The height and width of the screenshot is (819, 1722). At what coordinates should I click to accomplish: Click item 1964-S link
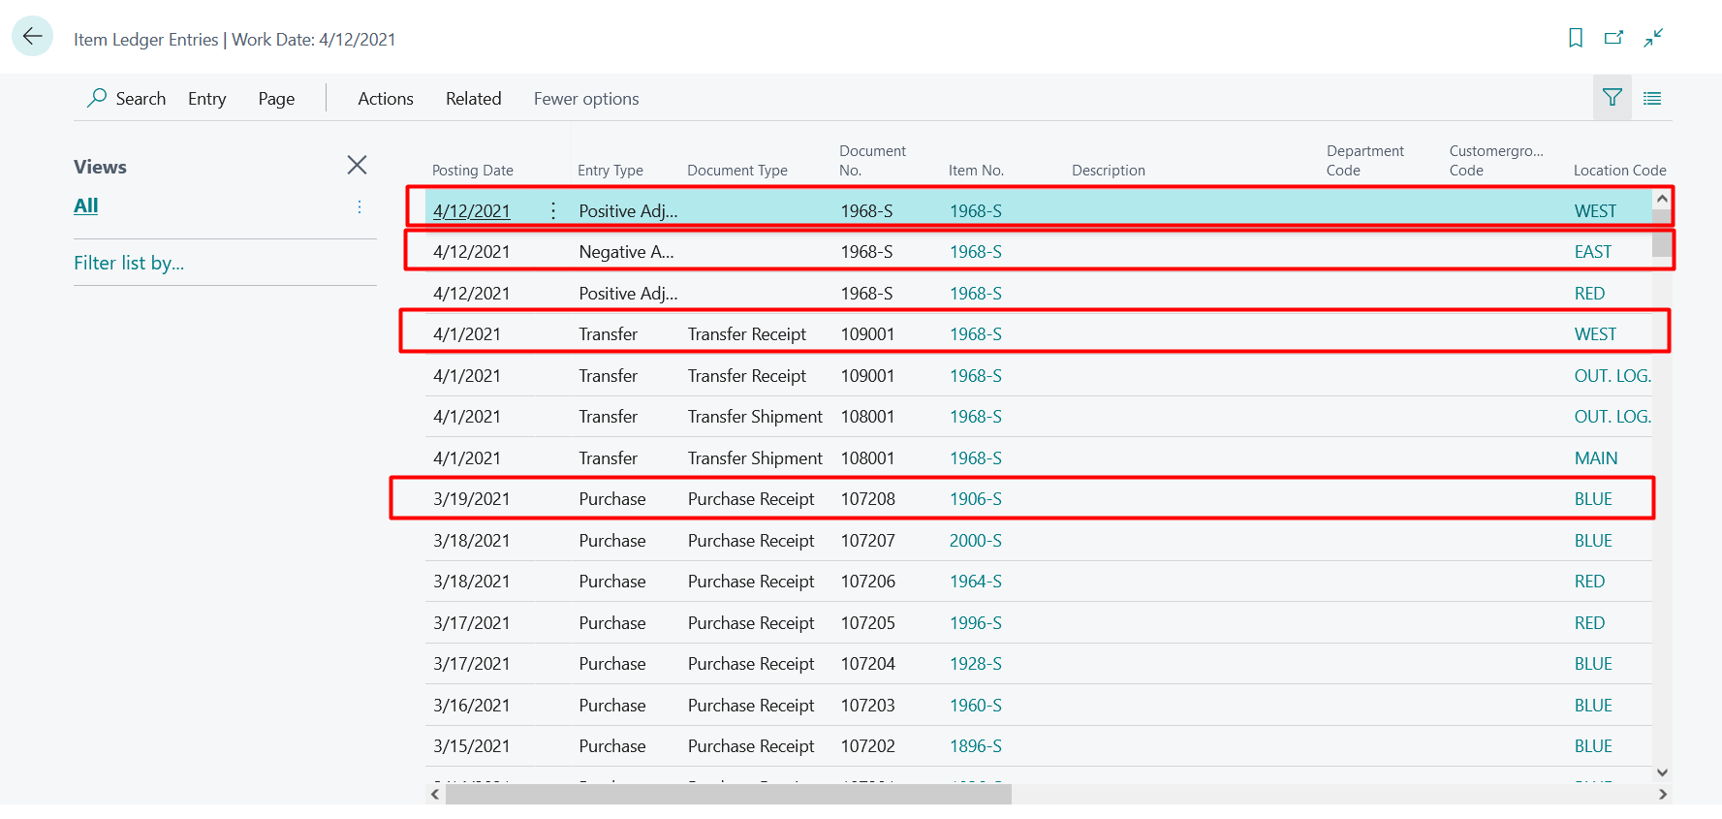[x=976, y=581]
